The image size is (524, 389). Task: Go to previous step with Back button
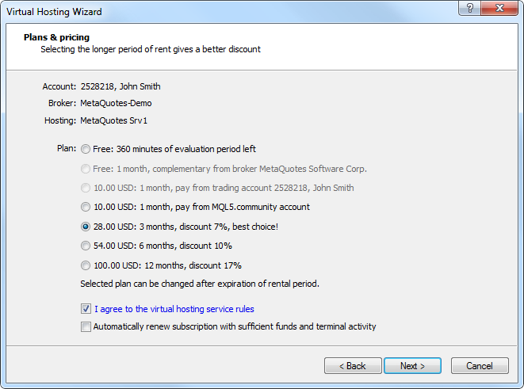pos(352,366)
